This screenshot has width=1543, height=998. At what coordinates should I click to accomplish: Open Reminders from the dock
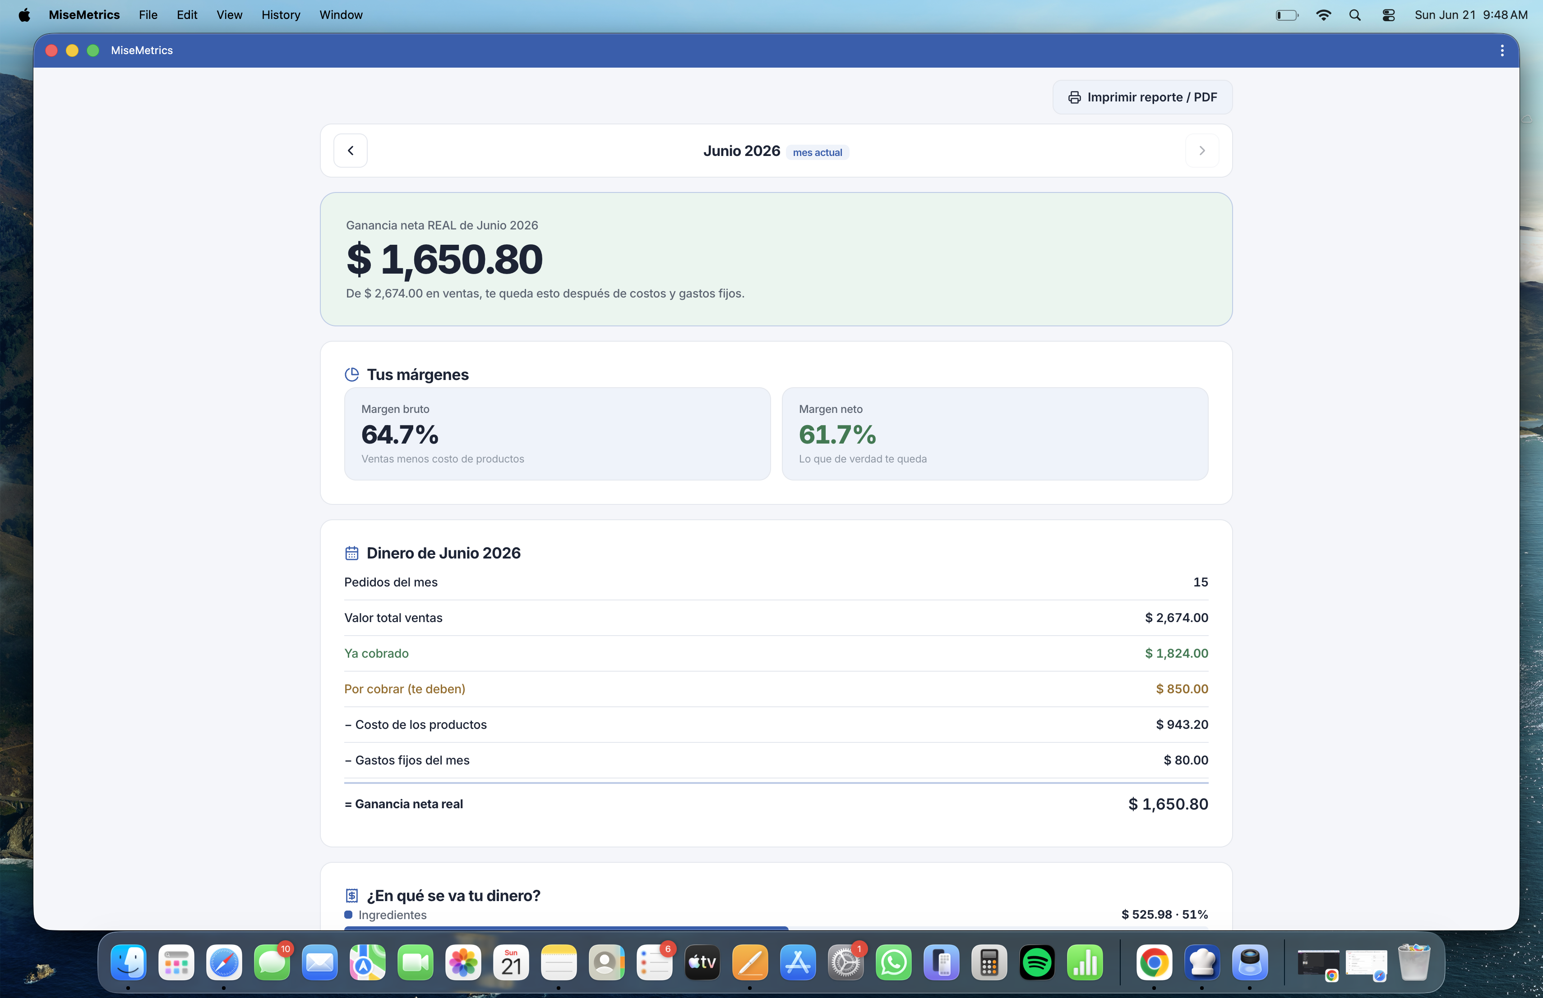point(655,962)
